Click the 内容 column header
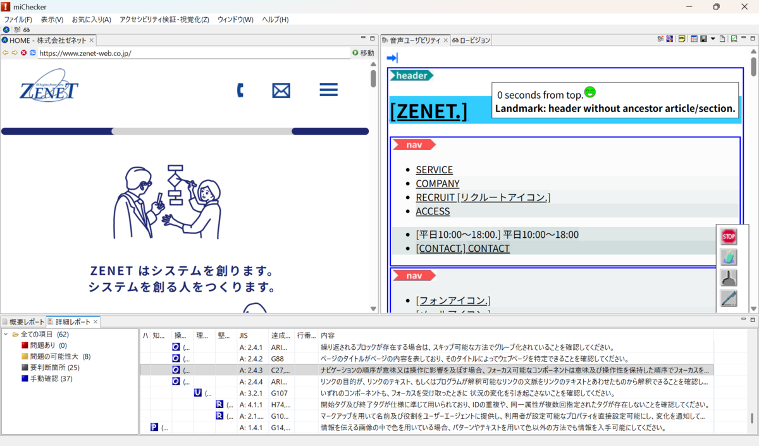 tap(516, 335)
